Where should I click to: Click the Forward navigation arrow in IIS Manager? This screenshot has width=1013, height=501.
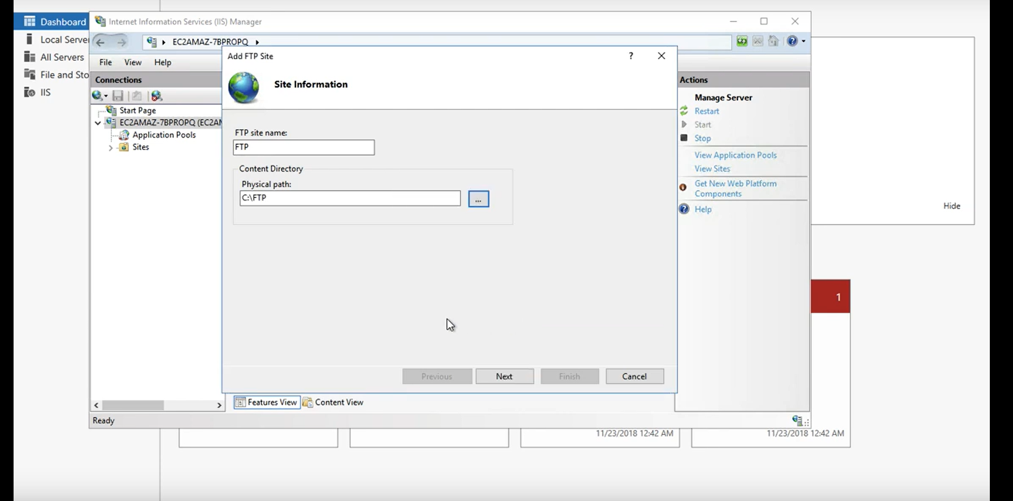click(121, 42)
